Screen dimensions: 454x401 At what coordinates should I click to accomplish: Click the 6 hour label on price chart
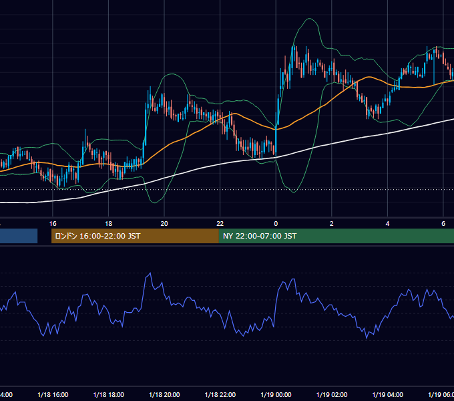(x=443, y=224)
